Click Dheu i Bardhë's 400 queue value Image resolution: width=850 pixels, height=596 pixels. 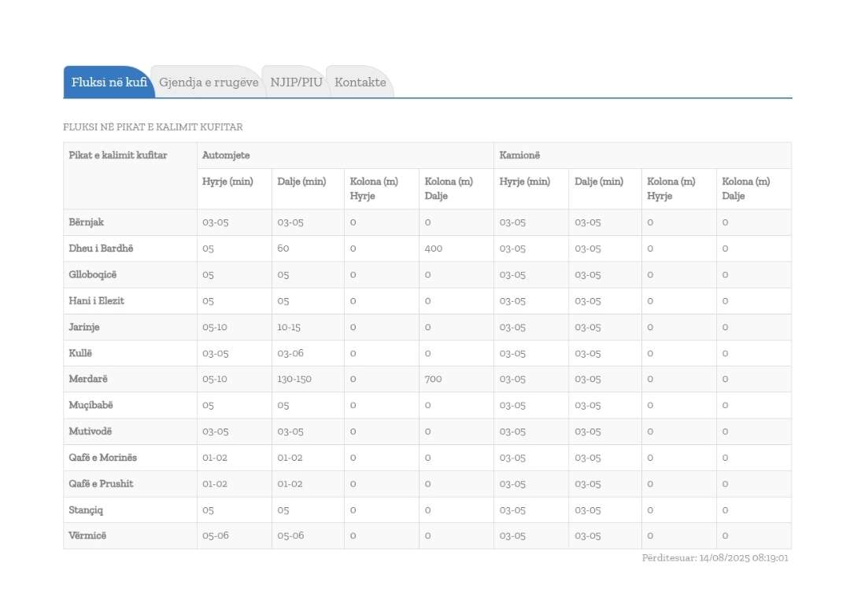click(x=433, y=248)
